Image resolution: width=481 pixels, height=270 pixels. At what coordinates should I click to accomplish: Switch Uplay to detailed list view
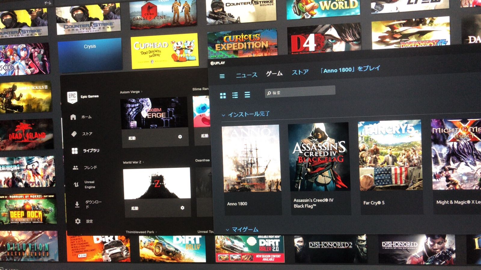coord(235,95)
